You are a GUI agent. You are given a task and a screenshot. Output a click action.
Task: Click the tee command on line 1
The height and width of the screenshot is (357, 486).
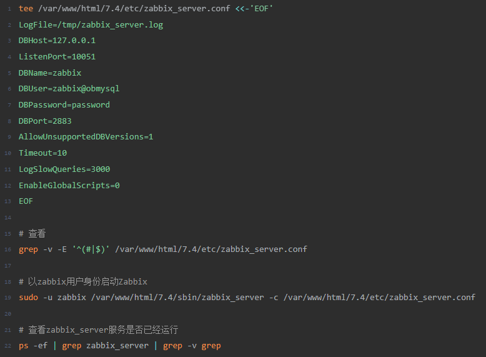click(x=26, y=9)
